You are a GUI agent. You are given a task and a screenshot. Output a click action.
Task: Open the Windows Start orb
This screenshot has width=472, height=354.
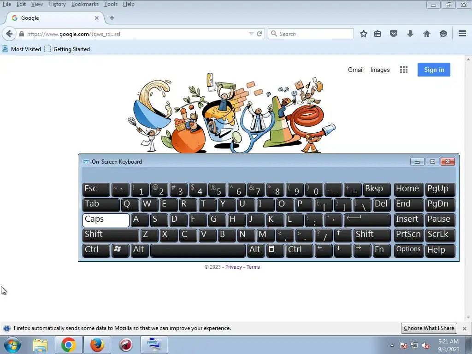pyautogui.click(x=12, y=345)
